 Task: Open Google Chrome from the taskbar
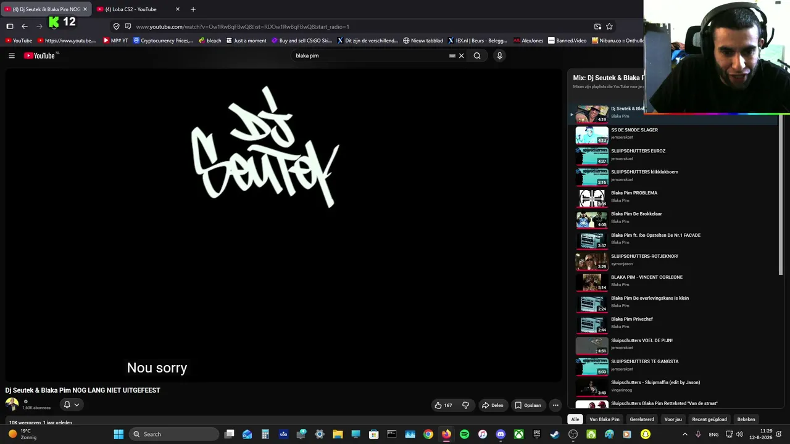tap(428, 434)
